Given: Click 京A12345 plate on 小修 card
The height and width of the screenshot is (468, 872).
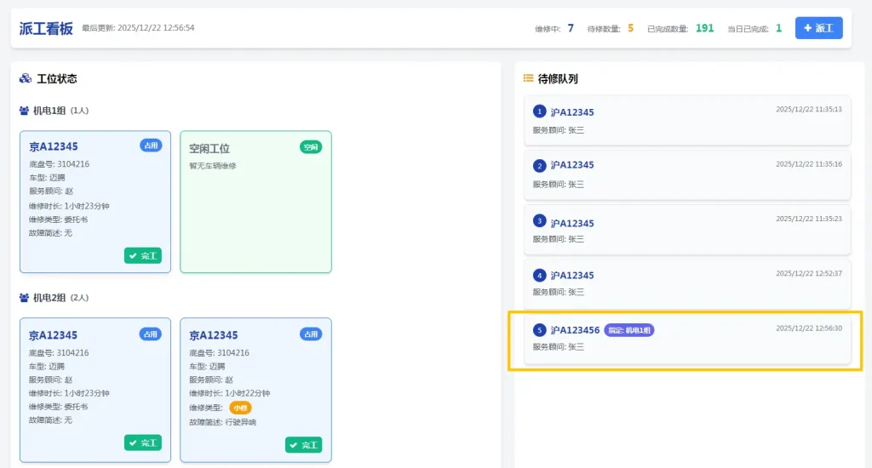Looking at the screenshot, I should [214, 335].
